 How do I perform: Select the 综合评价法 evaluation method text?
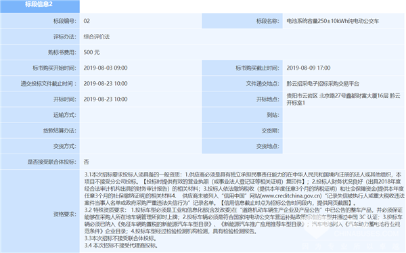coord(97,37)
